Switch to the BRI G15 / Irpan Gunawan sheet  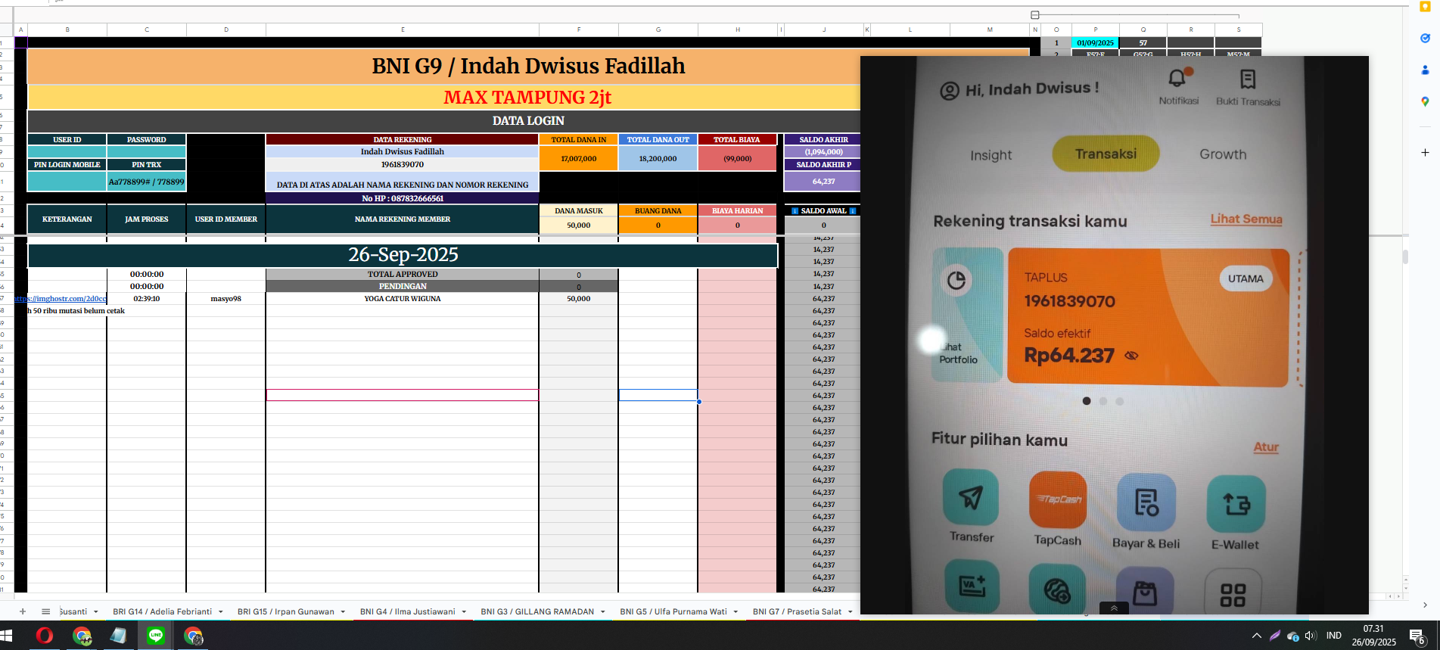click(x=285, y=611)
